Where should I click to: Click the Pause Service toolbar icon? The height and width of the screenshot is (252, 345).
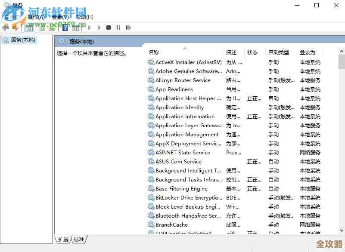click(x=118, y=28)
